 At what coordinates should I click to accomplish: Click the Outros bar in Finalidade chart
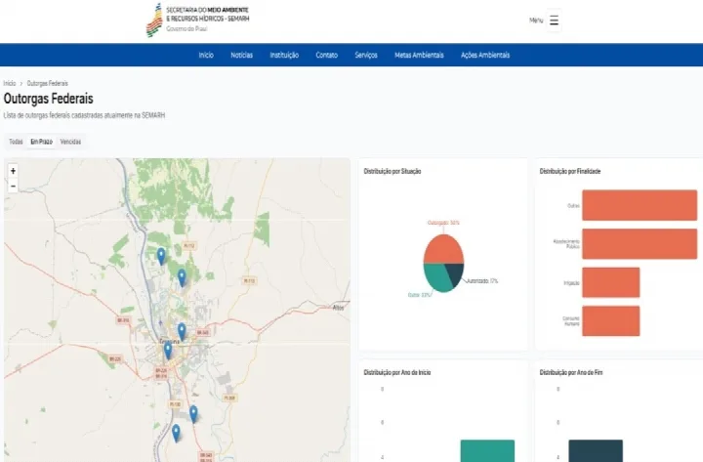coord(640,205)
